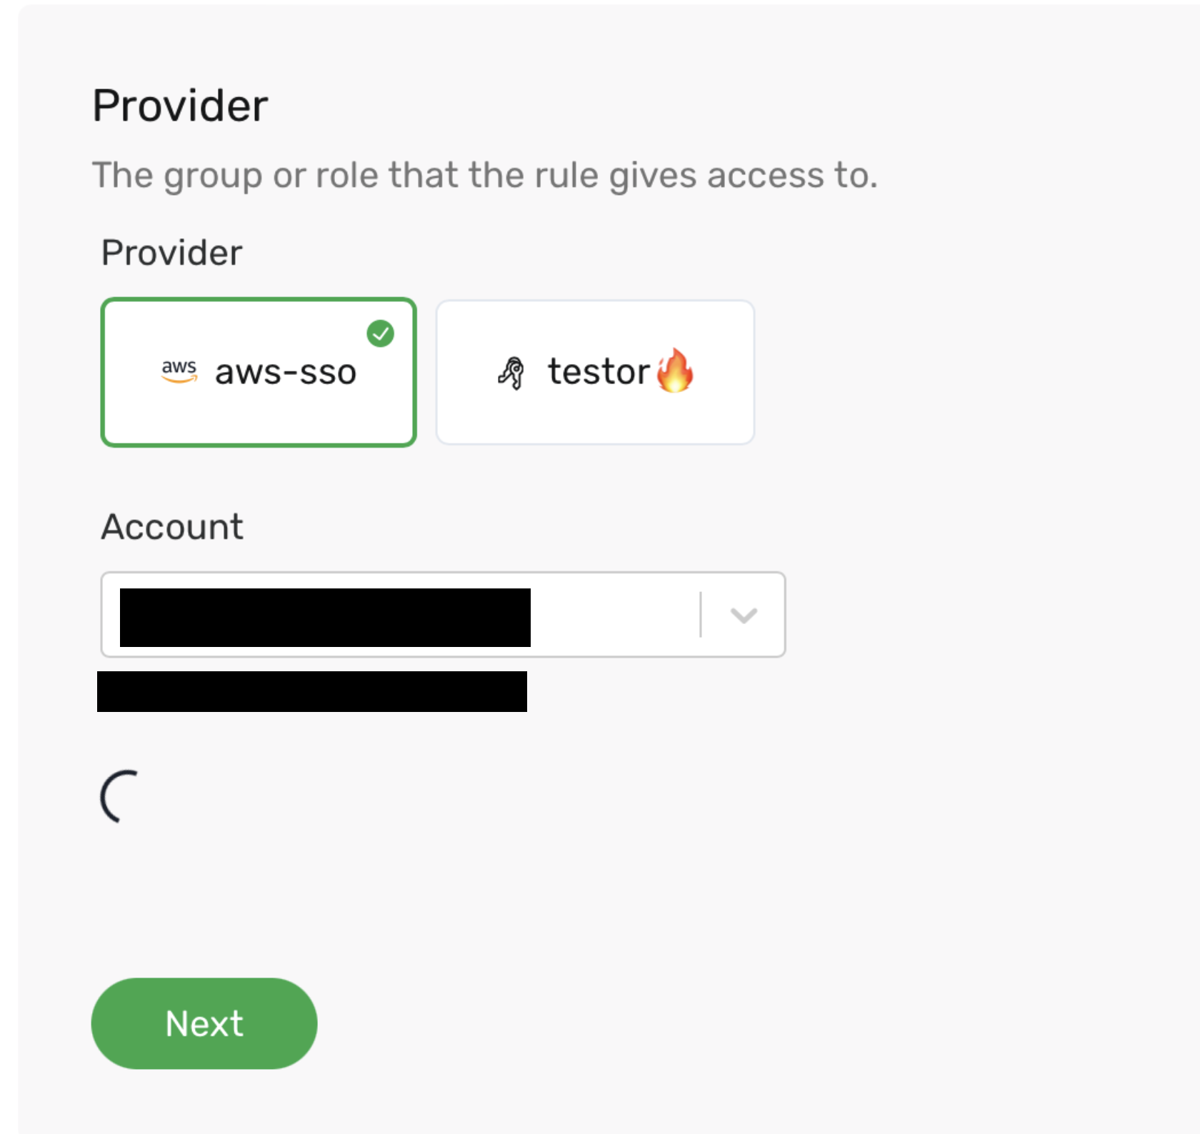Click the AWS logo inside the aws-sso card
Viewport: 1200px width, 1134px height.
coord(180,372)
